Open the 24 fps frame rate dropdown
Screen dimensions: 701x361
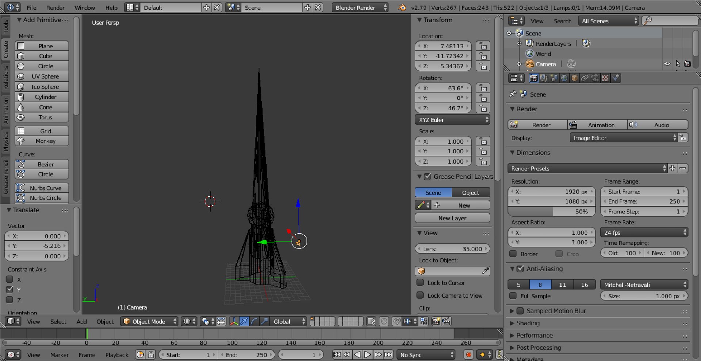644,232
